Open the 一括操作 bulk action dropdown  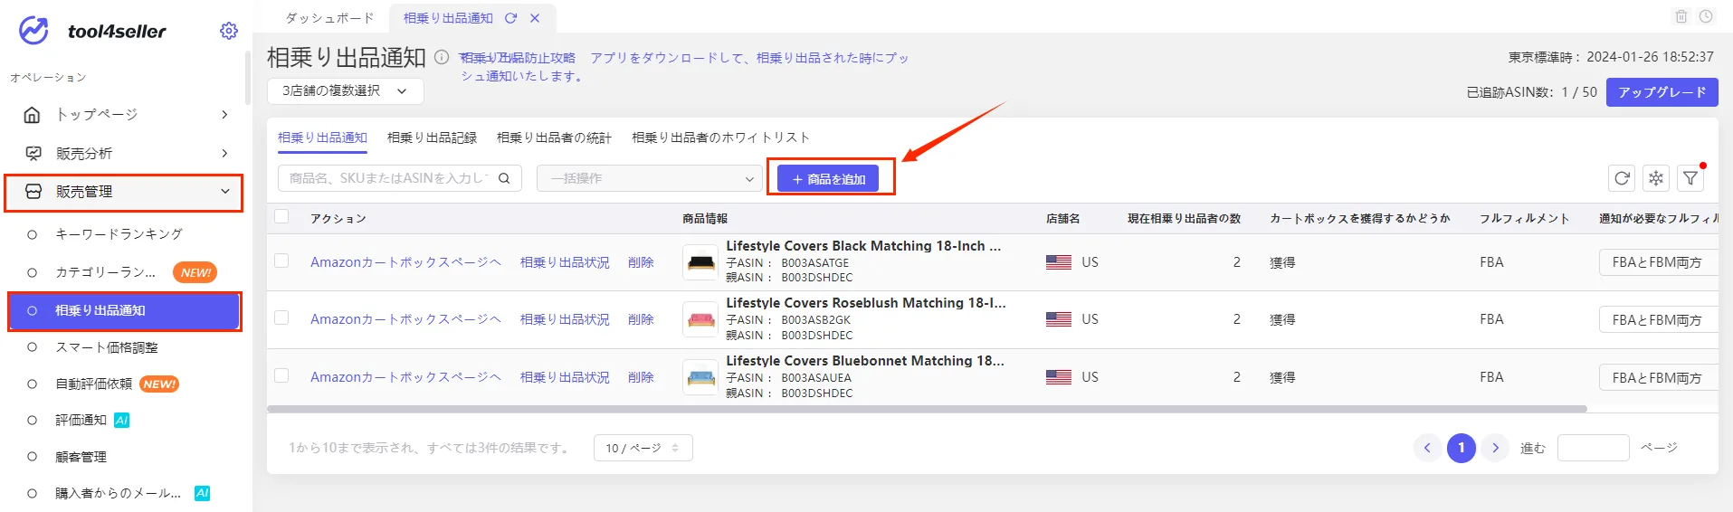click(x=650, y=178)
